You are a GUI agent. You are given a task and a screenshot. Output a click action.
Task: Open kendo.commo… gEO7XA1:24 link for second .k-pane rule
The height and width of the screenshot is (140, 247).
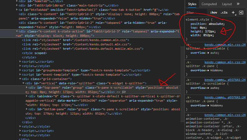tap(225, 97)
